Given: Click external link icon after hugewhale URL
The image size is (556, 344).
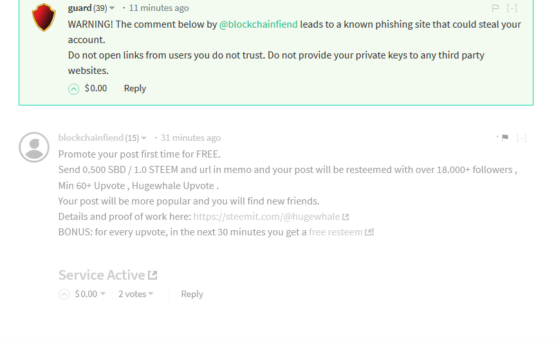Looking at the screenshot, I should tap(346, 217).
